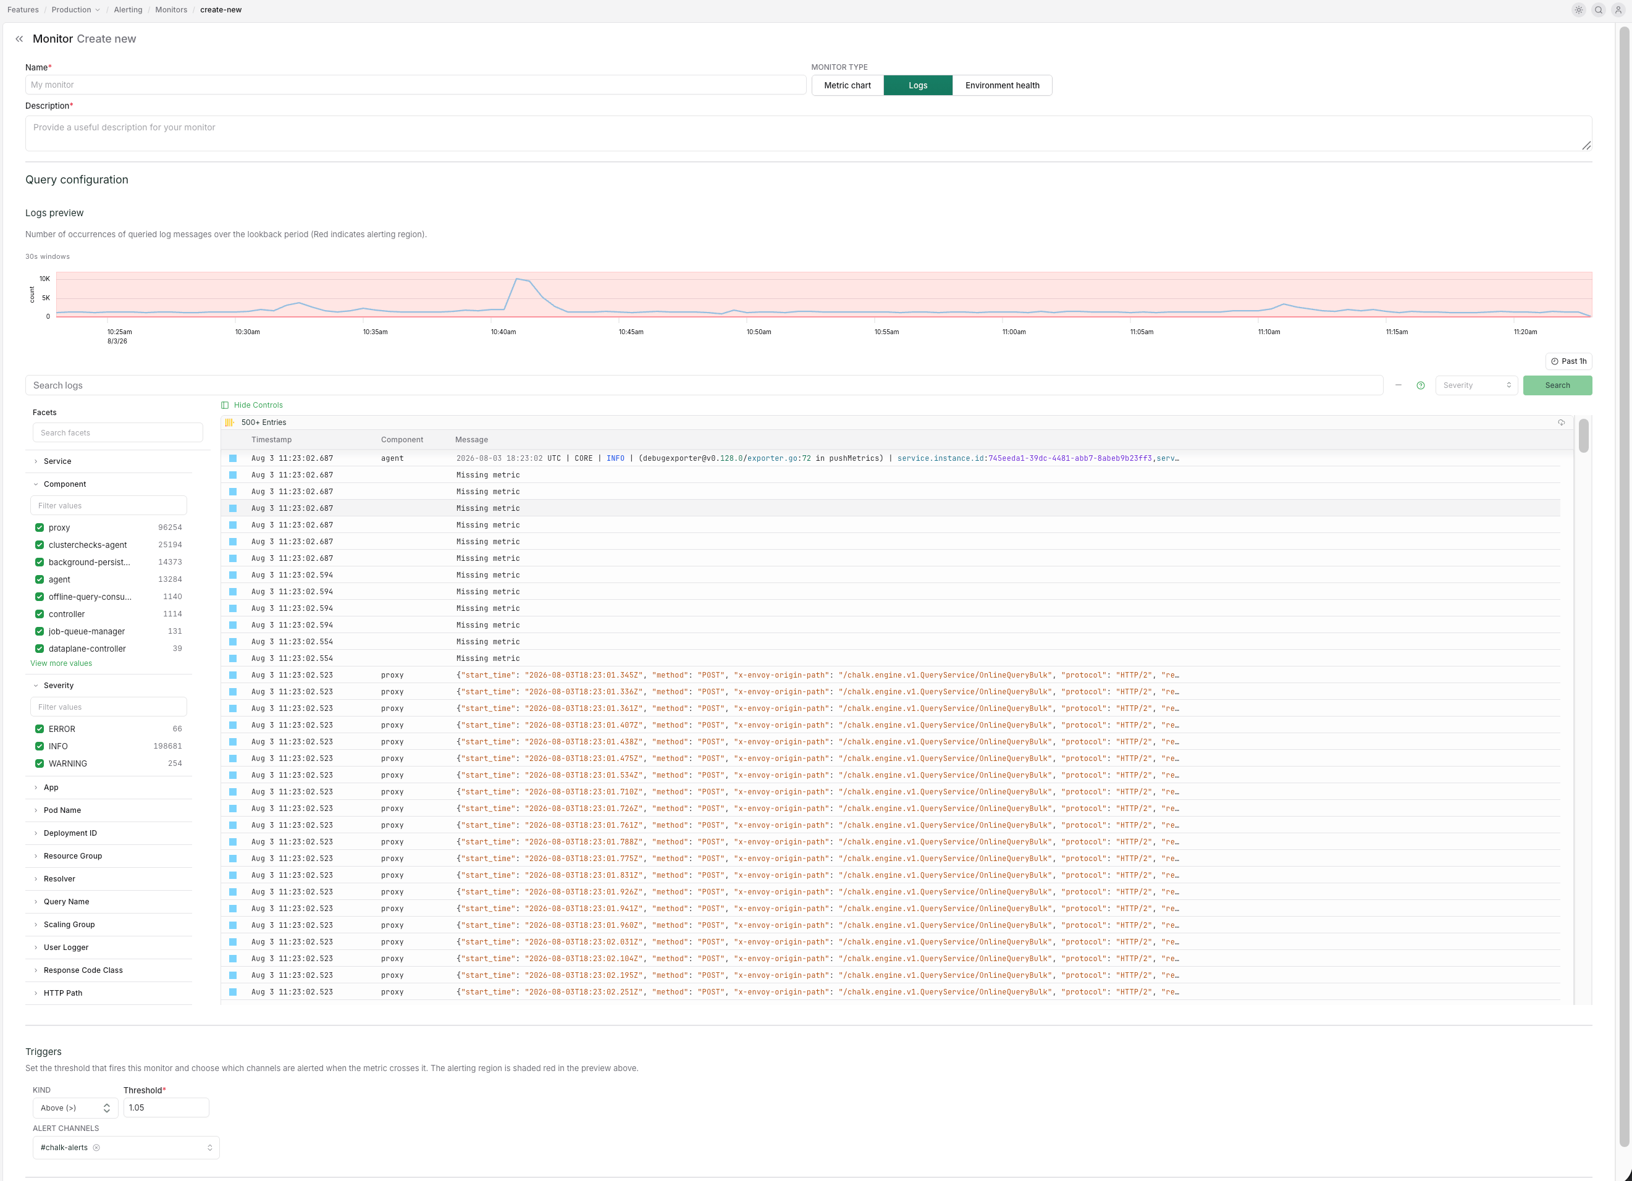
Task: Open the Production environment breadcrumb dropdown
Action: pyautogui.click(x=75, y=10)
